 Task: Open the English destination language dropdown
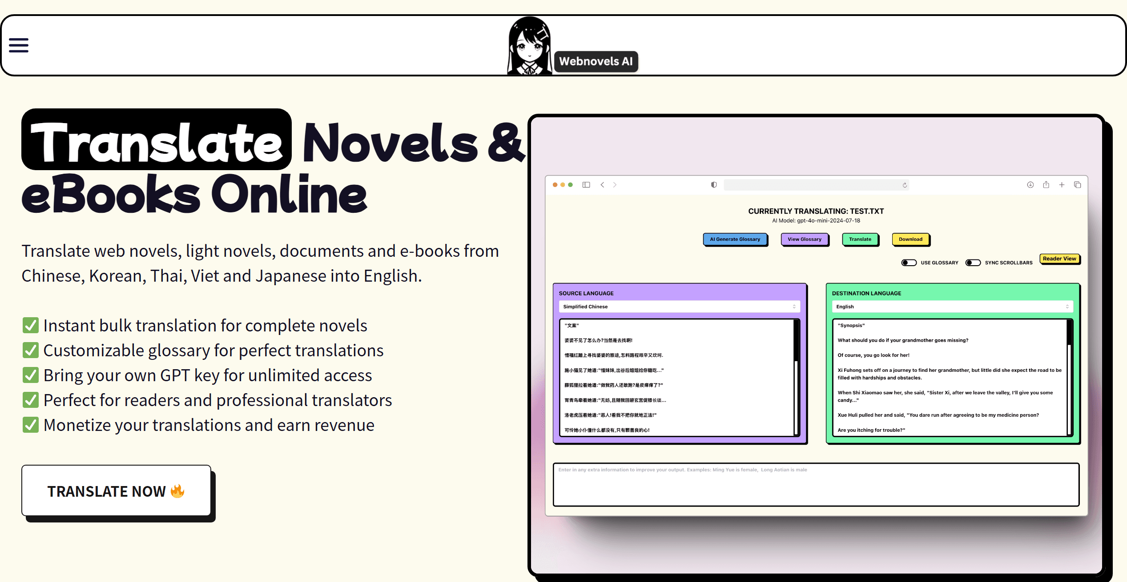pyautogui.click(x=952, y=307)
